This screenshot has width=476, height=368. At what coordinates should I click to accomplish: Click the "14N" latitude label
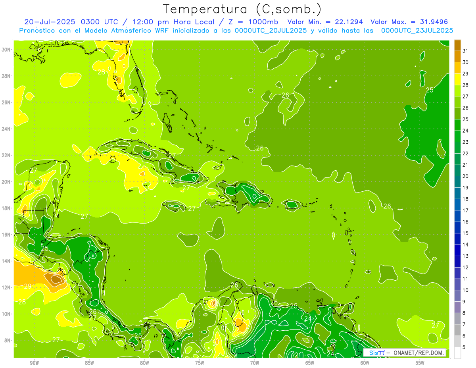coord(7,261)
